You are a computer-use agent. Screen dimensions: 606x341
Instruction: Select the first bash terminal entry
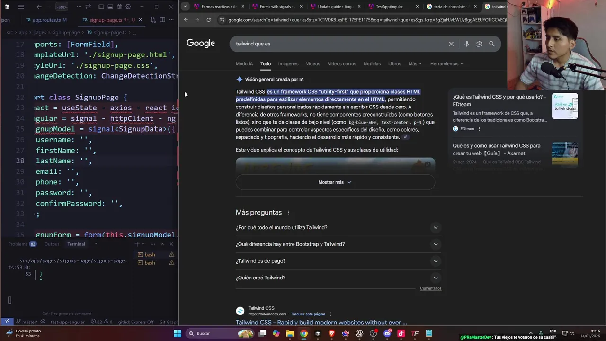click(x=155, y=254)
